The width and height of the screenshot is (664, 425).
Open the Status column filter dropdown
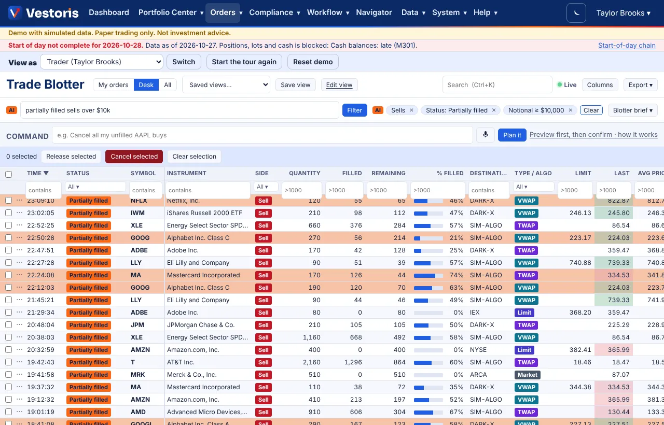pos(95,187)
